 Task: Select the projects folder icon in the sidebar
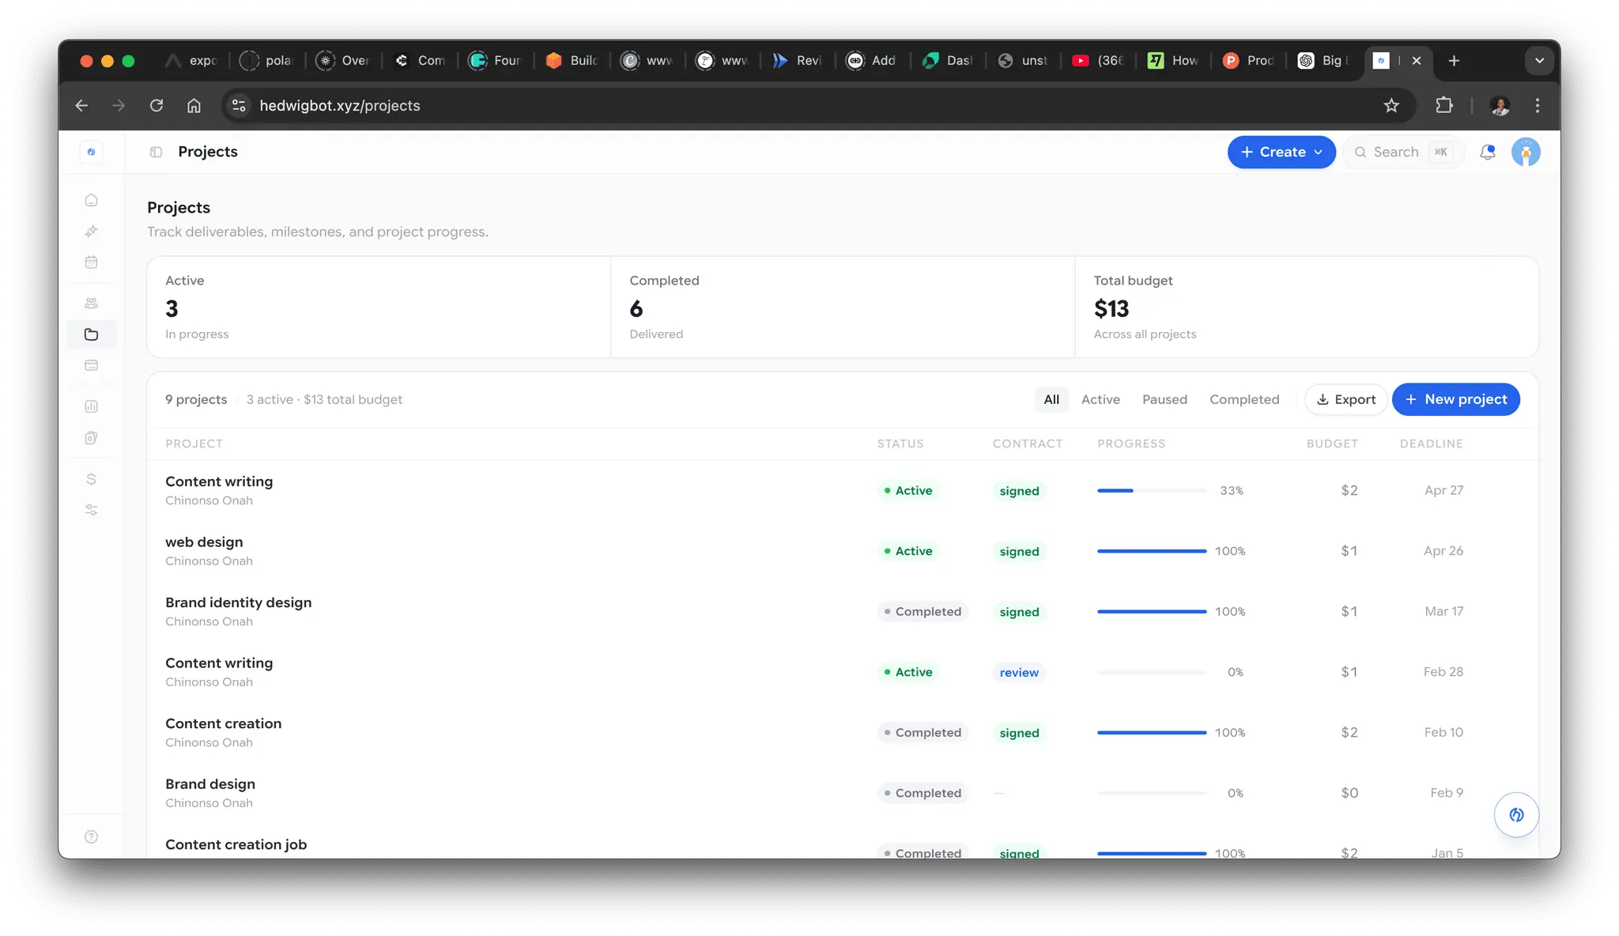[x=92, y=334]
